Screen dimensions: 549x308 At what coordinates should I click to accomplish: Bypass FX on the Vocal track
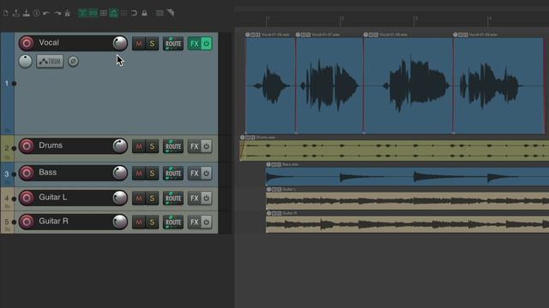(207, 44)
